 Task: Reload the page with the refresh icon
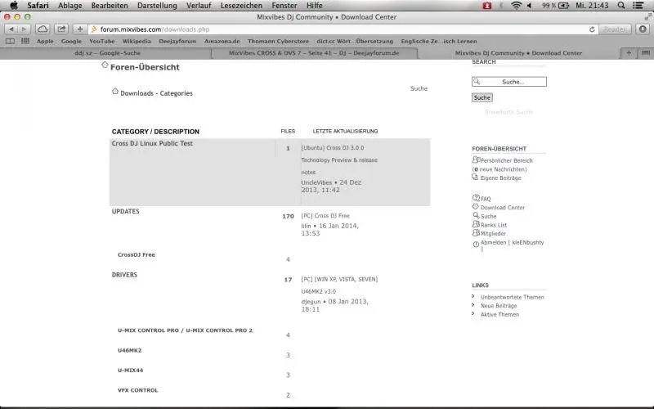592,29
